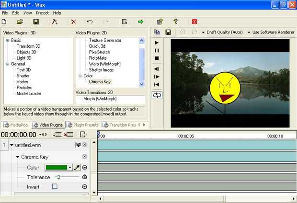The width and height of the screenshot is (297, 203).
Task: Select Shatter in 3D plugins list
Action: point(23,75)
